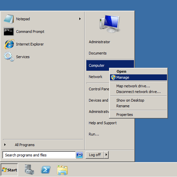Click the computer picture above Administrator
This screenshot has height=177, width=177.
pyautogui.click(x=110, y=24)
